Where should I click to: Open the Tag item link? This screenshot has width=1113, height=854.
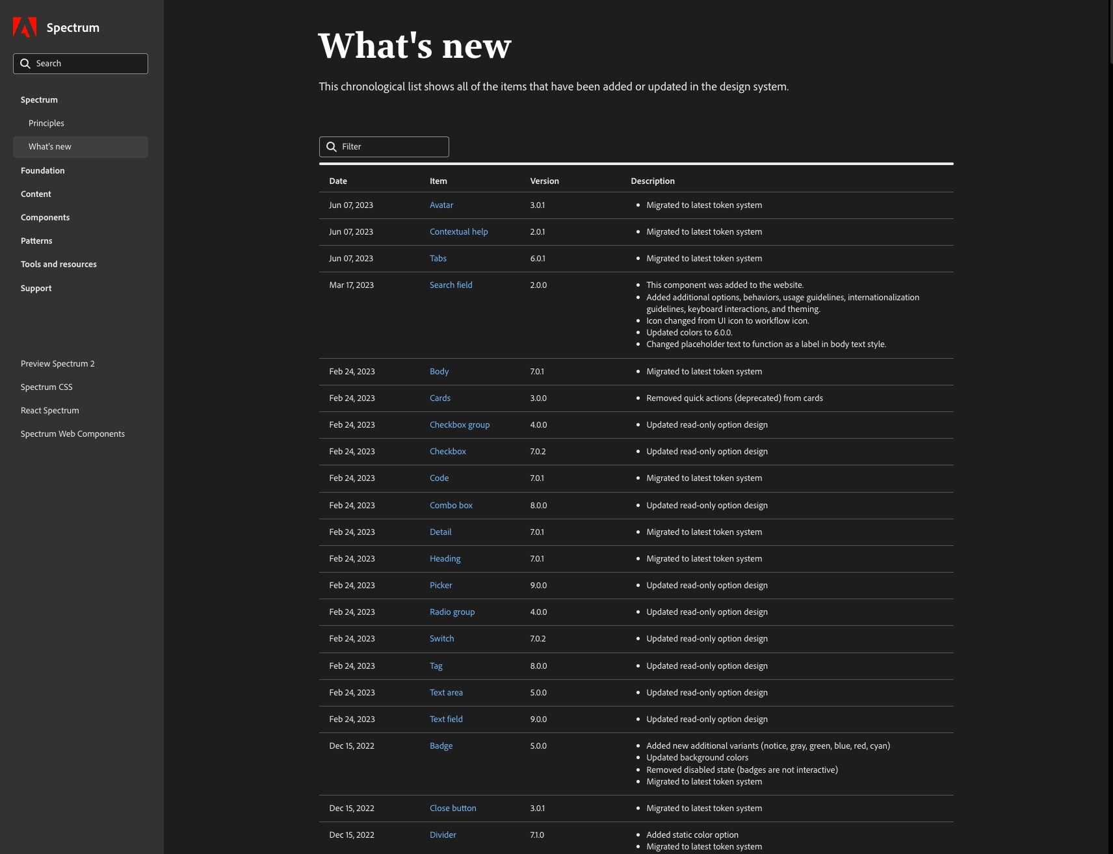click(x=436, y=666)
